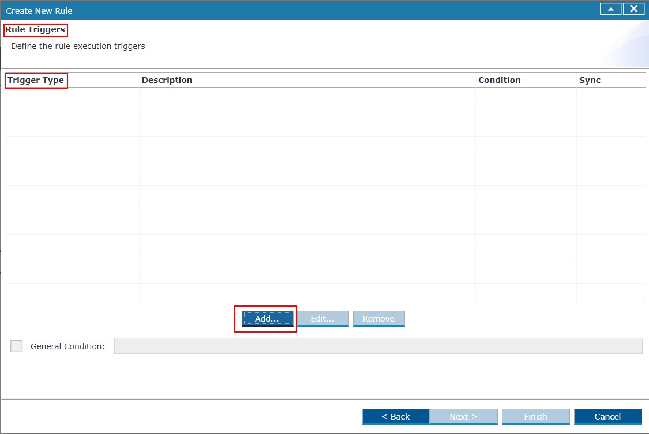Cancel the rule creation wizard

click(607, 417)
